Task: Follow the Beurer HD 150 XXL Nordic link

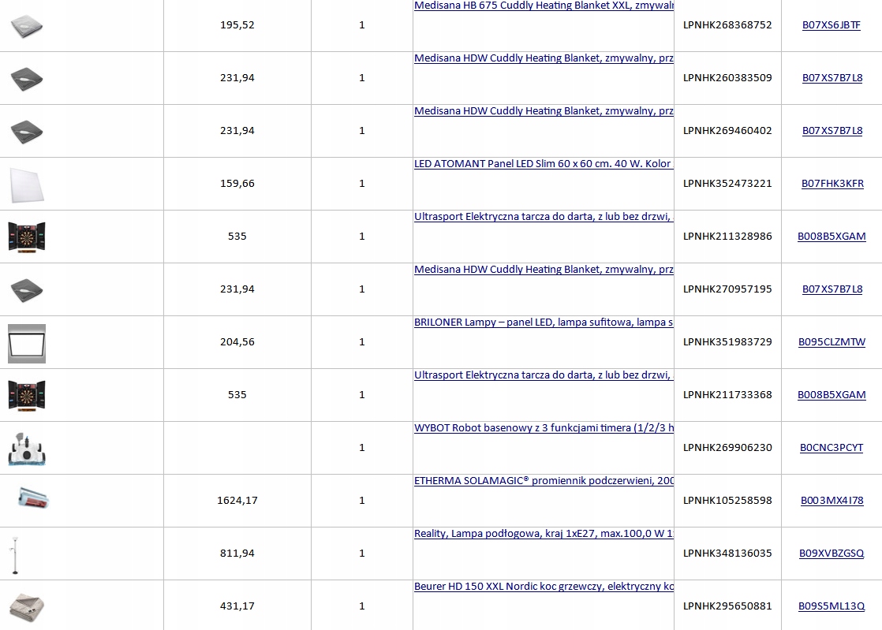Action: pyautogui.click(x=544, y=587)
